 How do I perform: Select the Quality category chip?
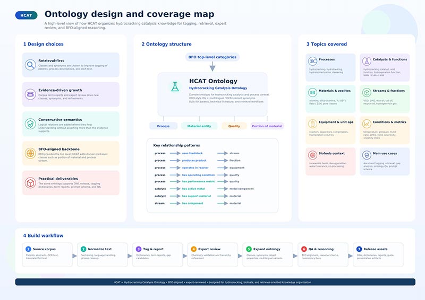pos(234,126)
